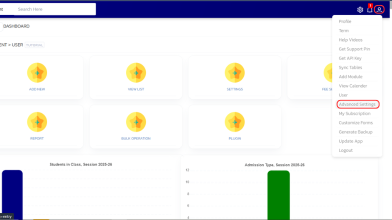
Task: Click the settings gear icon in header
Action: (x=360, y=9)
